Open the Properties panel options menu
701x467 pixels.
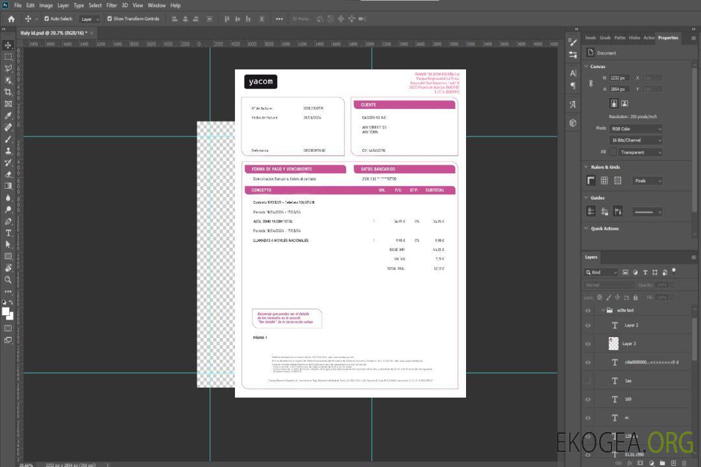click(693, 38)
